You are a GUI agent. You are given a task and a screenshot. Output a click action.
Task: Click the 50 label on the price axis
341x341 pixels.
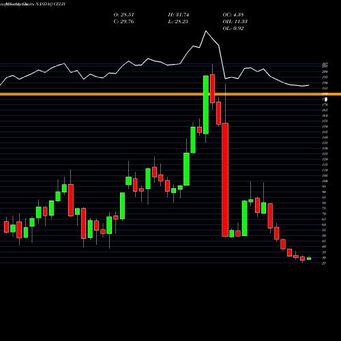pos(324,236)
